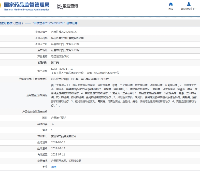200x172 pixels.
Task: Click the 国家药品监督管理局 logo
Action: pyautogui.click(x=26, y=5)
